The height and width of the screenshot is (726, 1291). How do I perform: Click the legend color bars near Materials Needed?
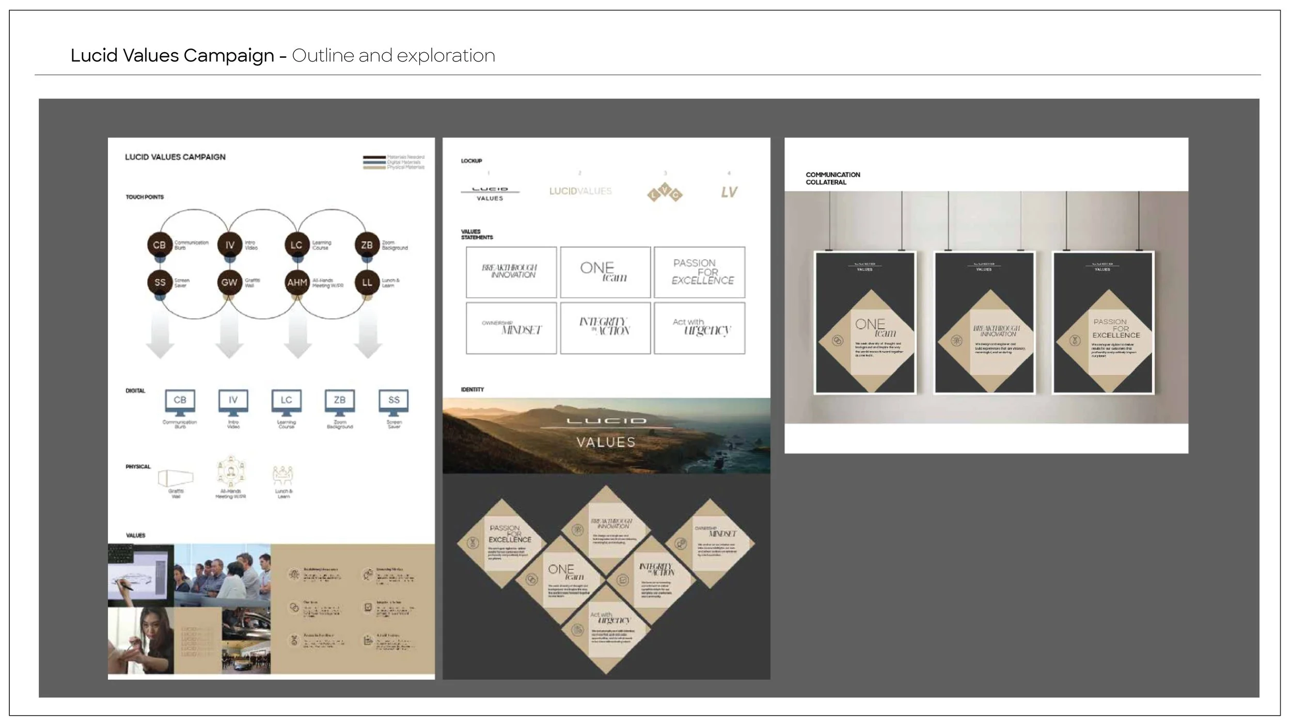(x=374, y=162)
